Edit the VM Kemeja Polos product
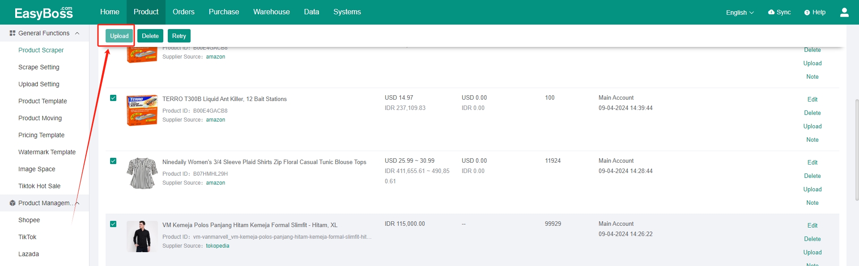This screenshot has width=859, height=266. (812, 225)
